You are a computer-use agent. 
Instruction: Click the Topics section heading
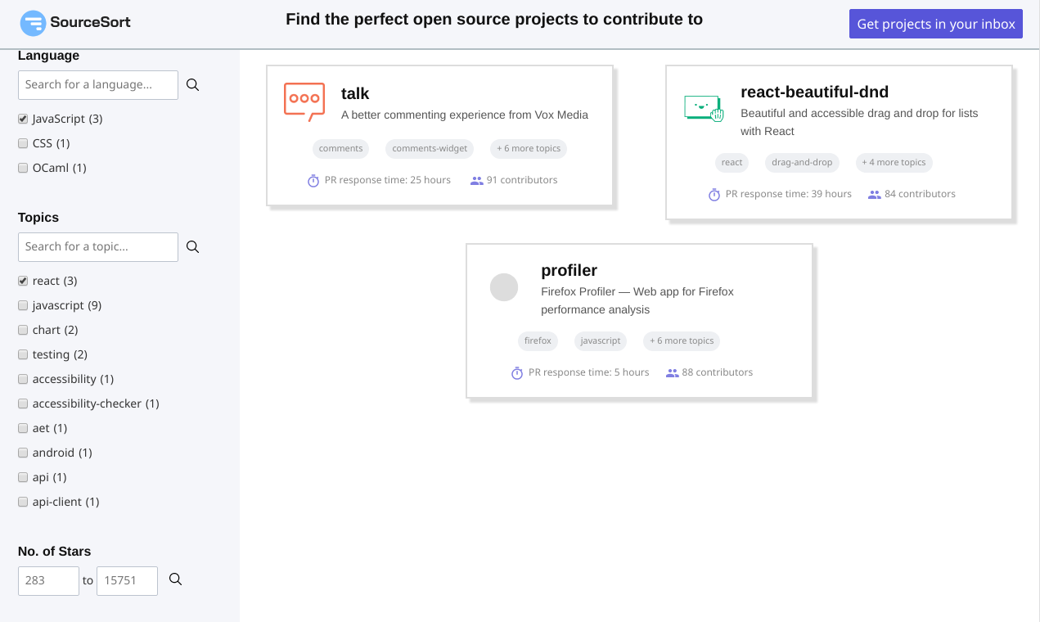coord(38,218)
